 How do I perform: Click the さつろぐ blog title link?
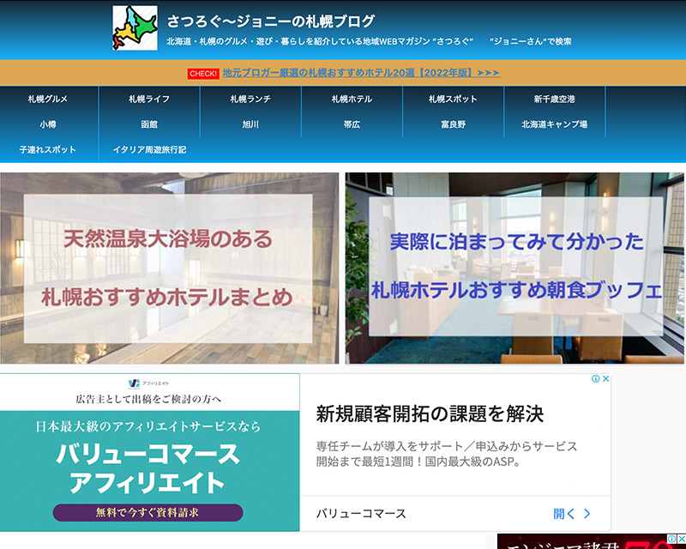(271, 21)
